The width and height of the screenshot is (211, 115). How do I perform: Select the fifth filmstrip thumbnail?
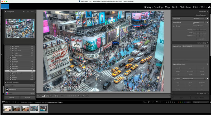pos(43,109)
